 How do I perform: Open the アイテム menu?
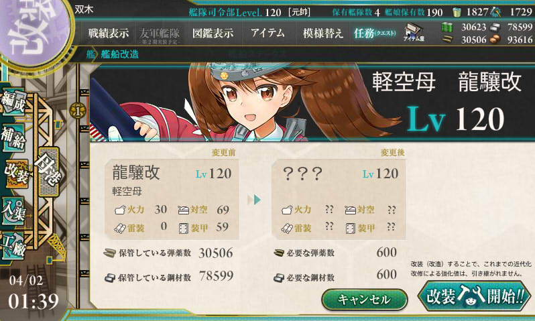click(267, 33)
